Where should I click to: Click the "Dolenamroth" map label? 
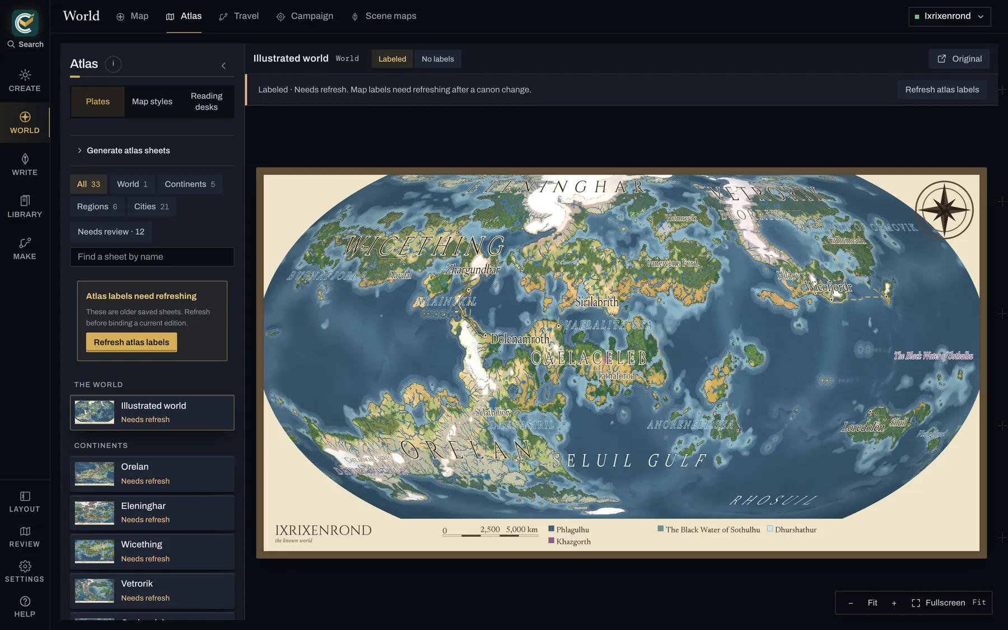tap(520, 339)
